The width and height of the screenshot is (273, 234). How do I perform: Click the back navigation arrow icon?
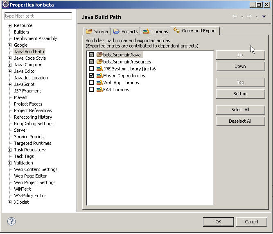point(235,16)
